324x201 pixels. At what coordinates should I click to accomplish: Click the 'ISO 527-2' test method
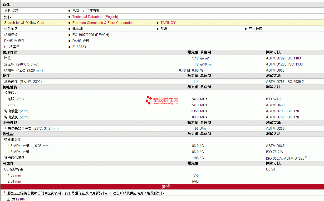tap(274, 99)
